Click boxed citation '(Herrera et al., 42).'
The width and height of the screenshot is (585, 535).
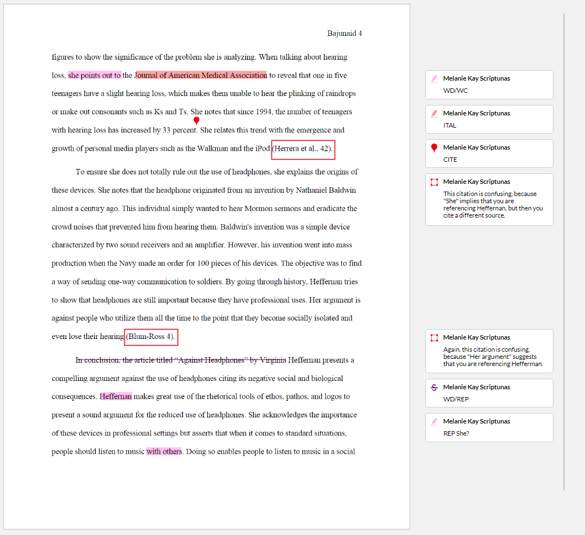coord(303,150)
